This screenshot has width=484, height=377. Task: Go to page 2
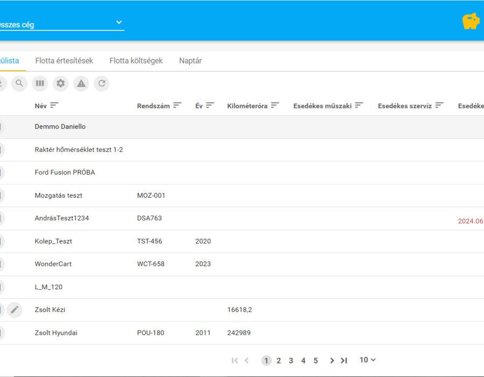tap(279, 361)
